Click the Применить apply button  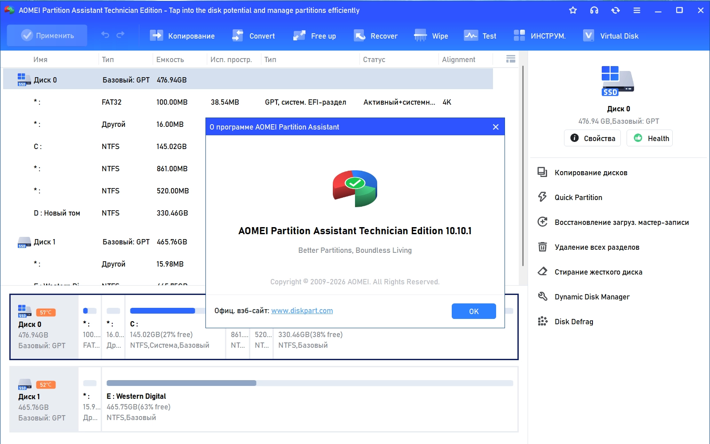tap(47, 35)
